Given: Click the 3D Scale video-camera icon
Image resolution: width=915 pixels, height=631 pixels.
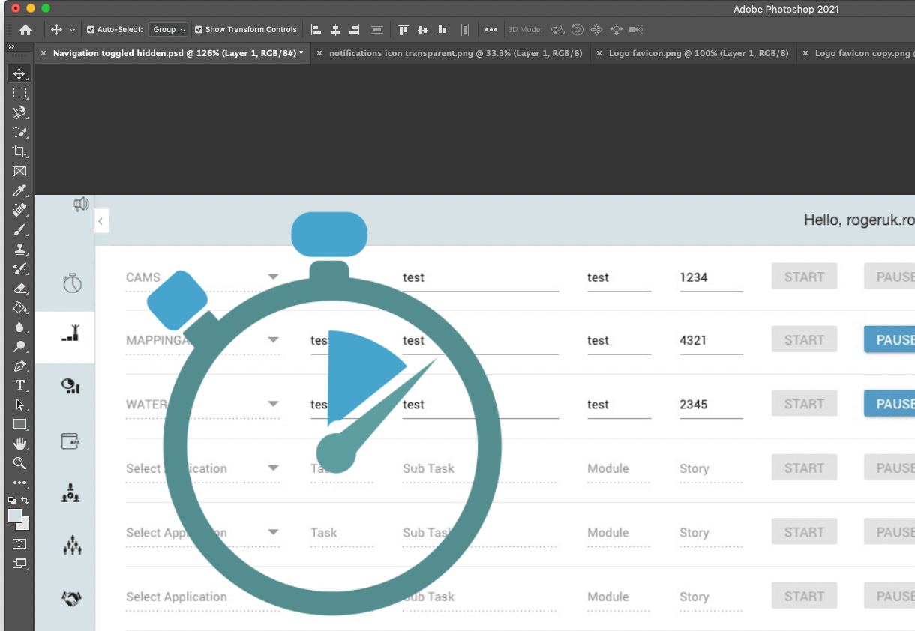Looking at the screenshot, I should click(x=636, y=30).
